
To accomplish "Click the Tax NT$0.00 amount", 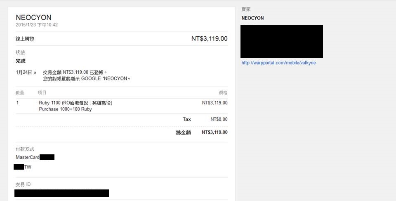I will click(219, 119).
